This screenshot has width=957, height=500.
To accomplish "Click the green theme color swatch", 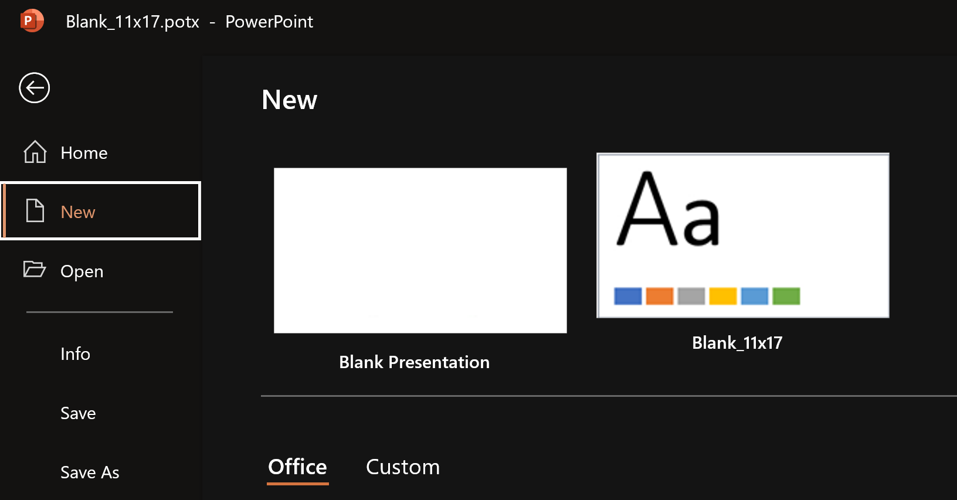I will click(786, 296).
